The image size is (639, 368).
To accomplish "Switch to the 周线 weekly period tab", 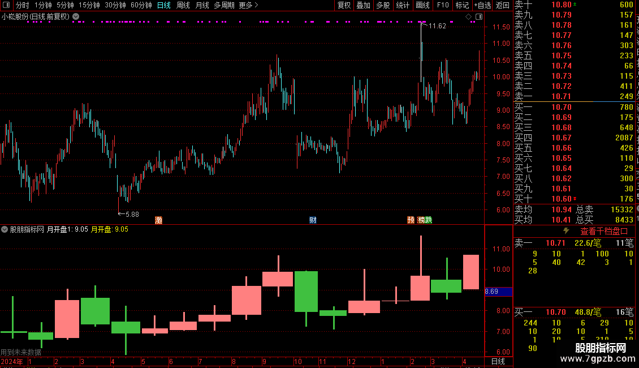I will pyautogui.click(x=183, y=5).
